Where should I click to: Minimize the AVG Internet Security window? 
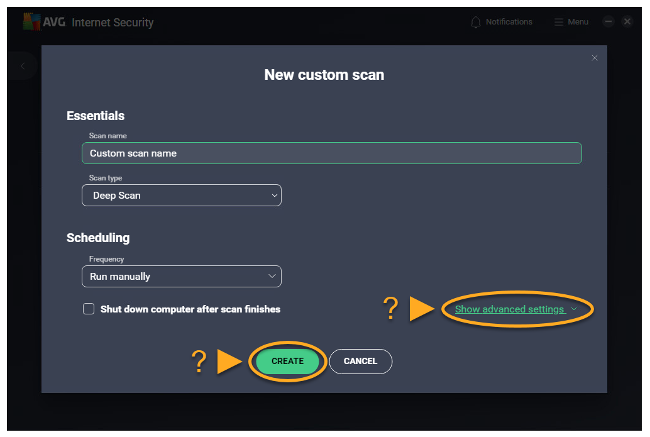(x=608, y=21)
